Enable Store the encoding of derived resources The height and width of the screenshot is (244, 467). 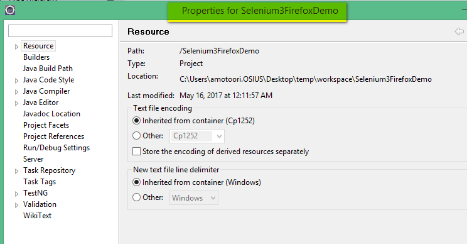136,151
